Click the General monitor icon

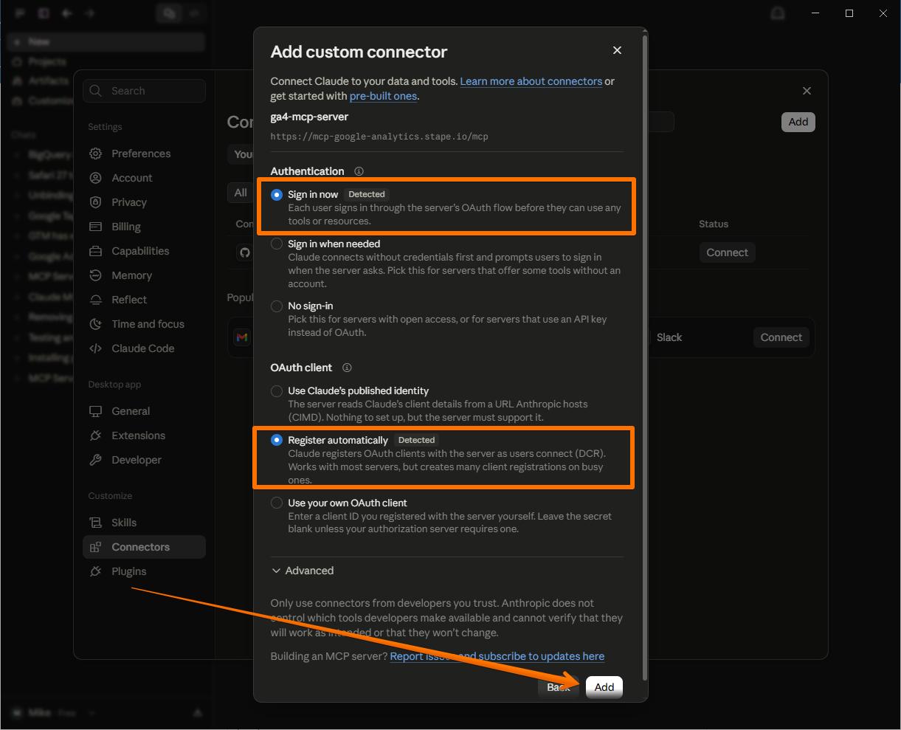(x=95, y=411)
